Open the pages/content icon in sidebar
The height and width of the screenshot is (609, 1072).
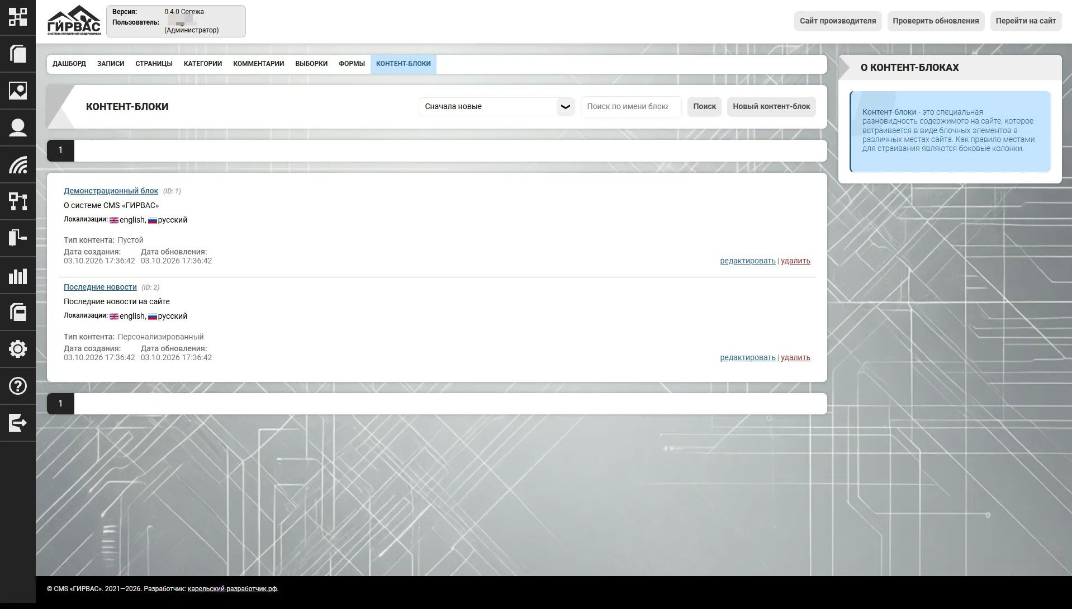point(18,54)
